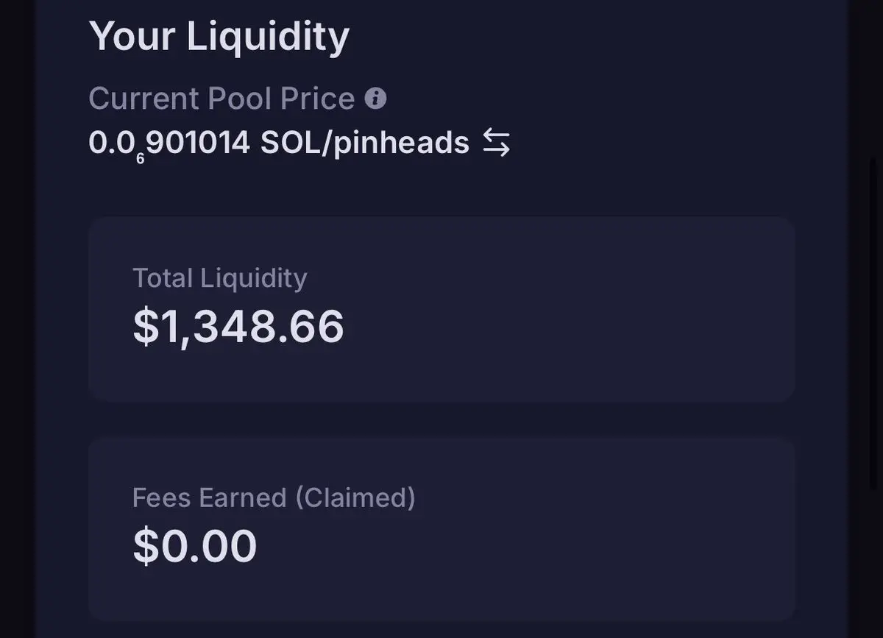Toggle the SOL/pinheads price direction swap arrows
883x638 pixels.
496,143
